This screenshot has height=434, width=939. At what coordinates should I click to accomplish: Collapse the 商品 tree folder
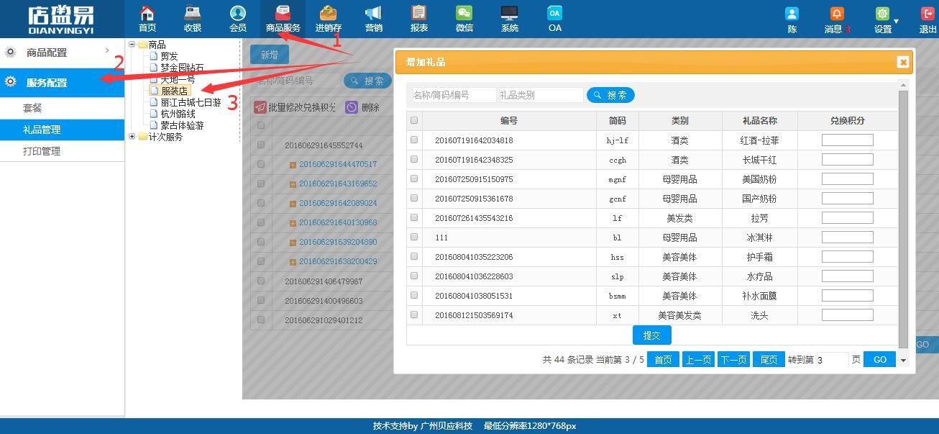pyautogui.click(x=132, y=45)
